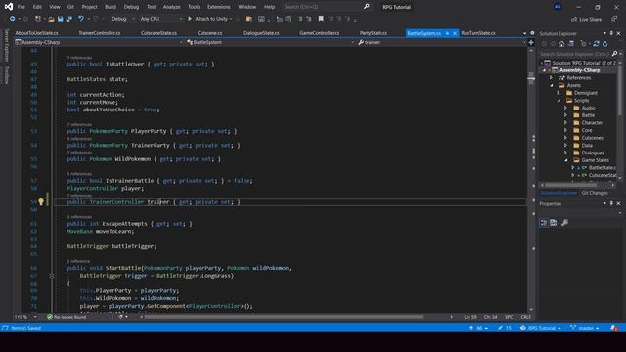Viewport: 626px width, 352px height.
Task: Click the Sync icon in Solution Explorer toolbar
Action: (x=596, y=44)
